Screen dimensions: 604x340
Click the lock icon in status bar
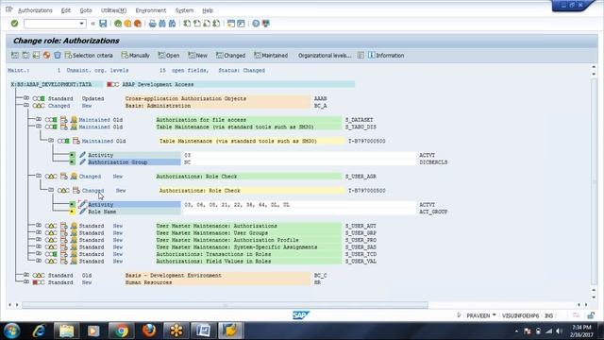[x=591, y=315]
